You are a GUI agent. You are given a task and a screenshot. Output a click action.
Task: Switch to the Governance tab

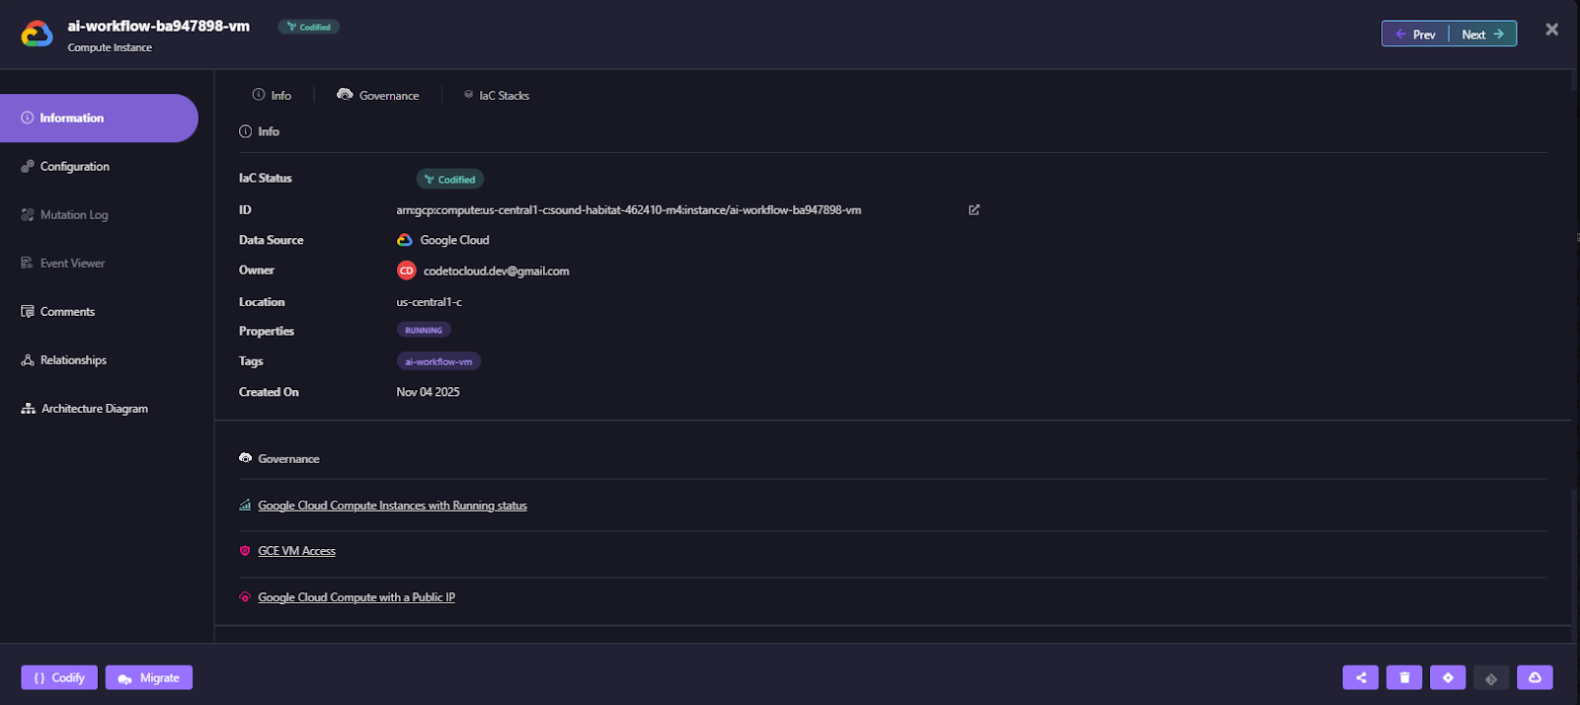coord(378,95)
